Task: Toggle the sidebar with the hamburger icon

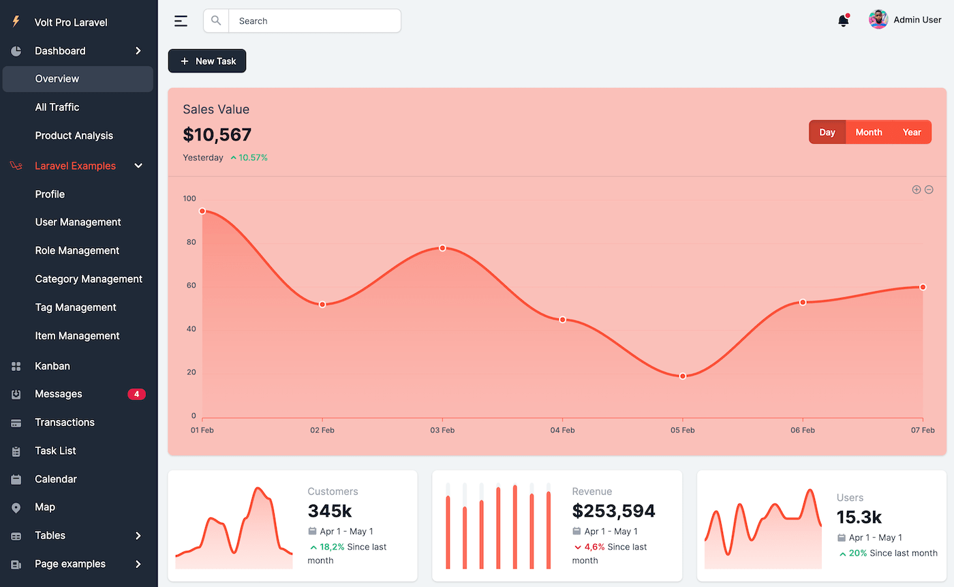Action: (x=181, y=20)
